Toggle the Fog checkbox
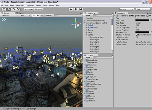Screen dimensions: 152x110 click(x=136, y=18)
